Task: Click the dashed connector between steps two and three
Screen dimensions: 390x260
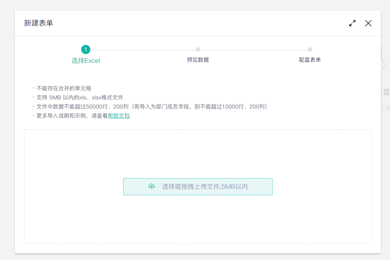Action: point(254,49)
